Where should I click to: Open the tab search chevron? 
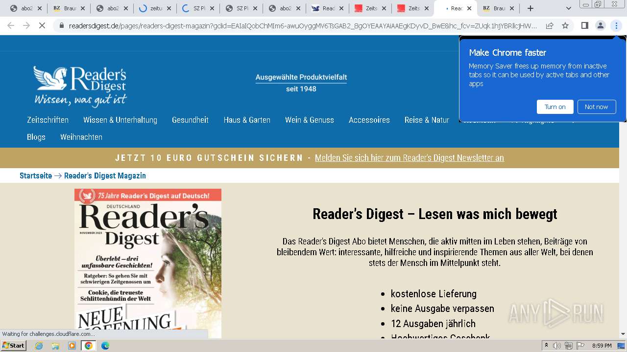(x=568, y=8)
